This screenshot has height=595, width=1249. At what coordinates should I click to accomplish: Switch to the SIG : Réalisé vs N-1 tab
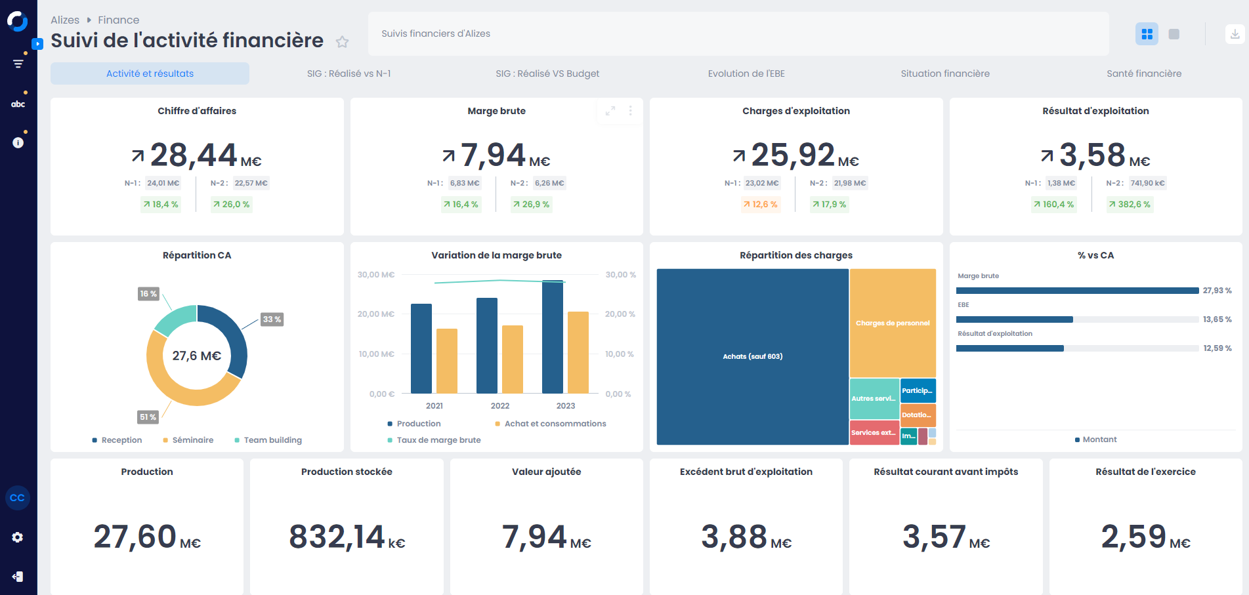pyautogui.click(x=348, y=73)
